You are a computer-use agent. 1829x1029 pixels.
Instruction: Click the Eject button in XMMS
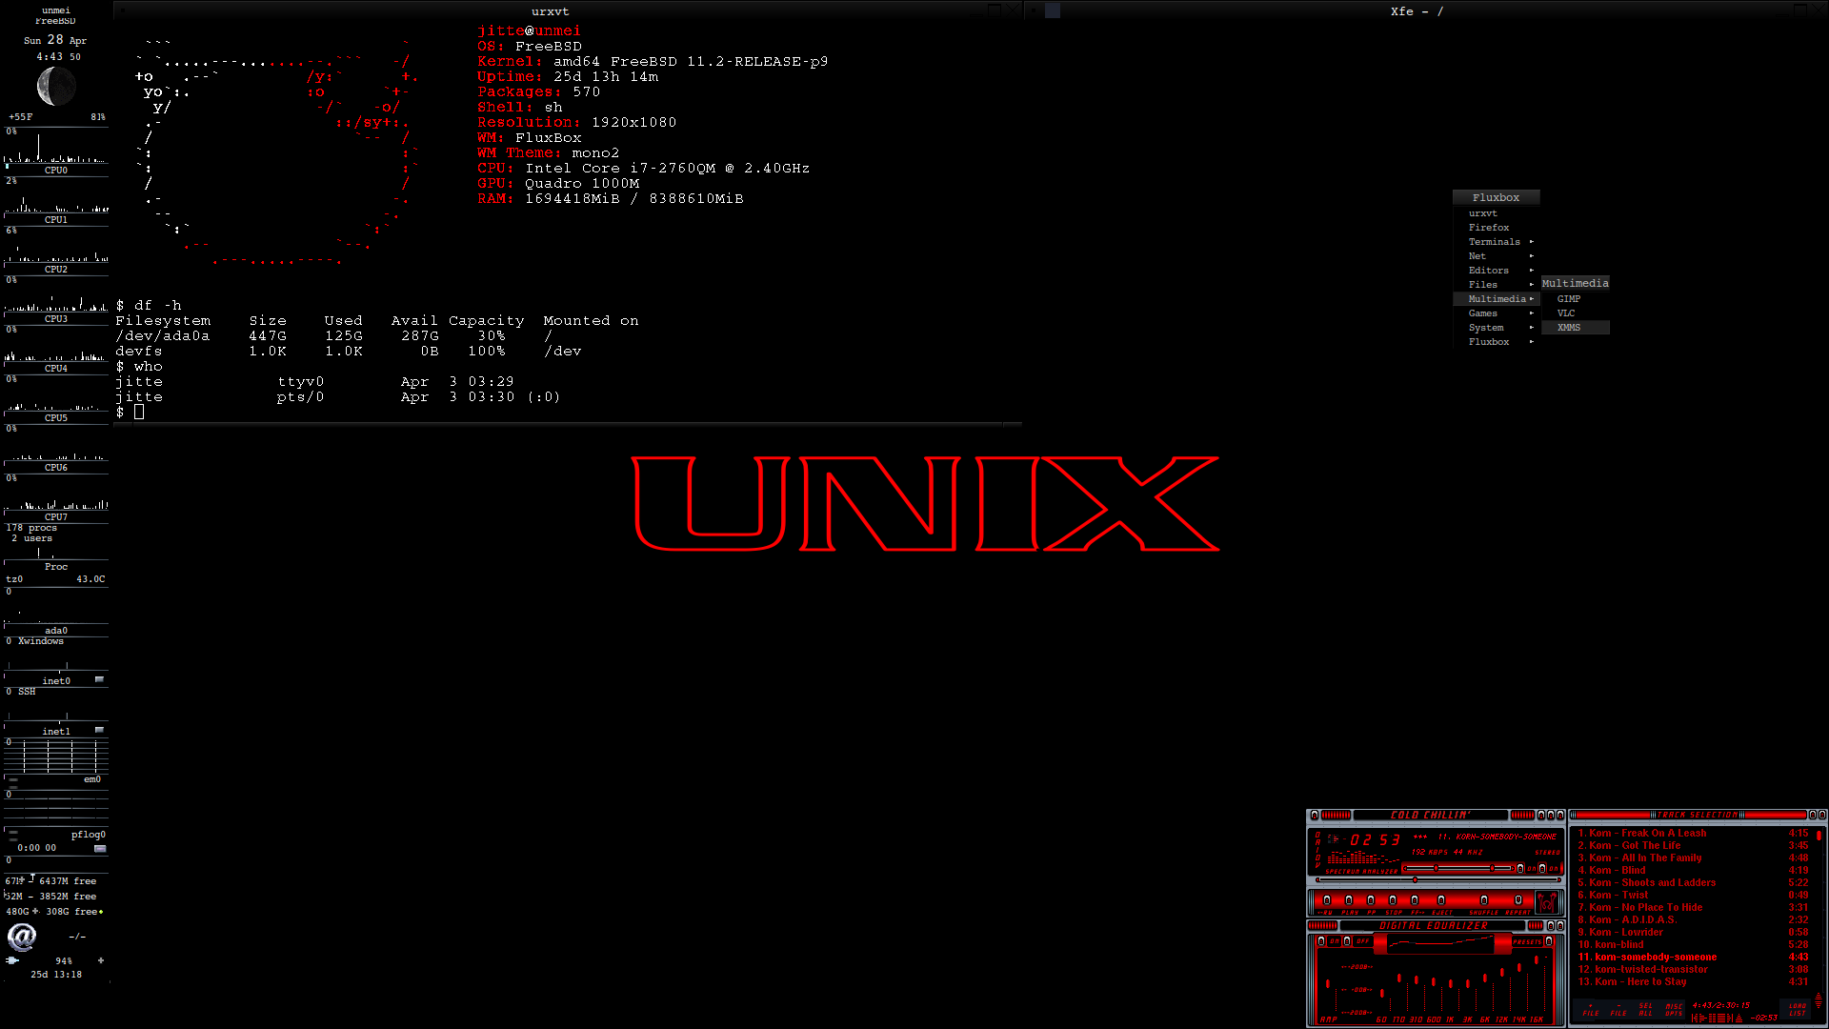click(x=1441, y=899)
